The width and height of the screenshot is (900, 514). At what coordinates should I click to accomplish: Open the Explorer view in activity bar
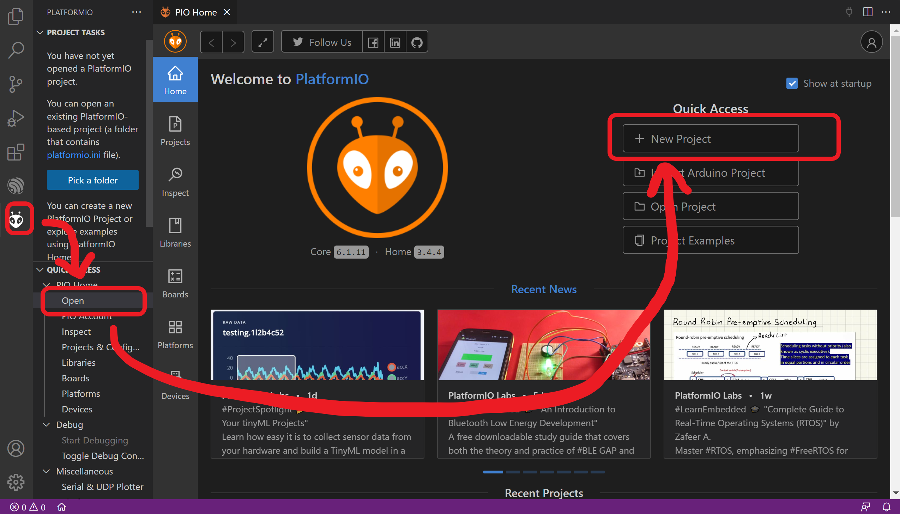click(16, 16)
